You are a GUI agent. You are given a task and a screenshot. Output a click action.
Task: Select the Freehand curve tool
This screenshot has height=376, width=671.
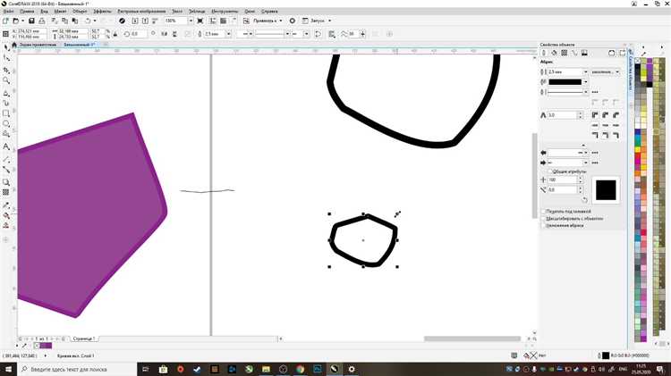6,93
